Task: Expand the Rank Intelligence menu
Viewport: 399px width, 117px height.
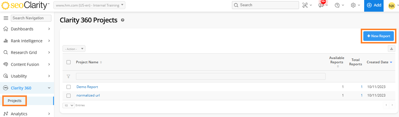Action: pyautogui.click(x=27, y=41)
